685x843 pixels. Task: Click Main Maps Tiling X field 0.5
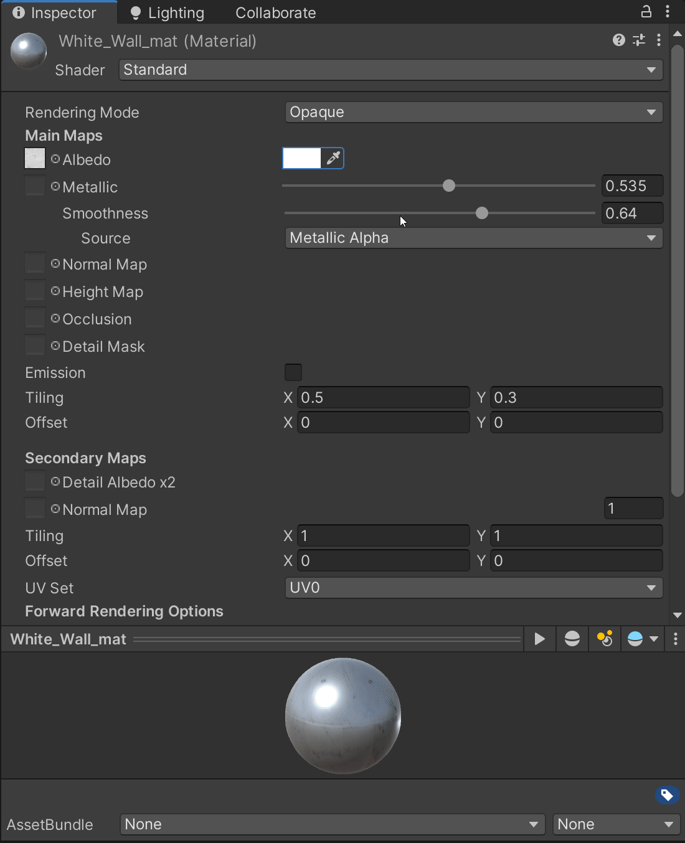383,397
